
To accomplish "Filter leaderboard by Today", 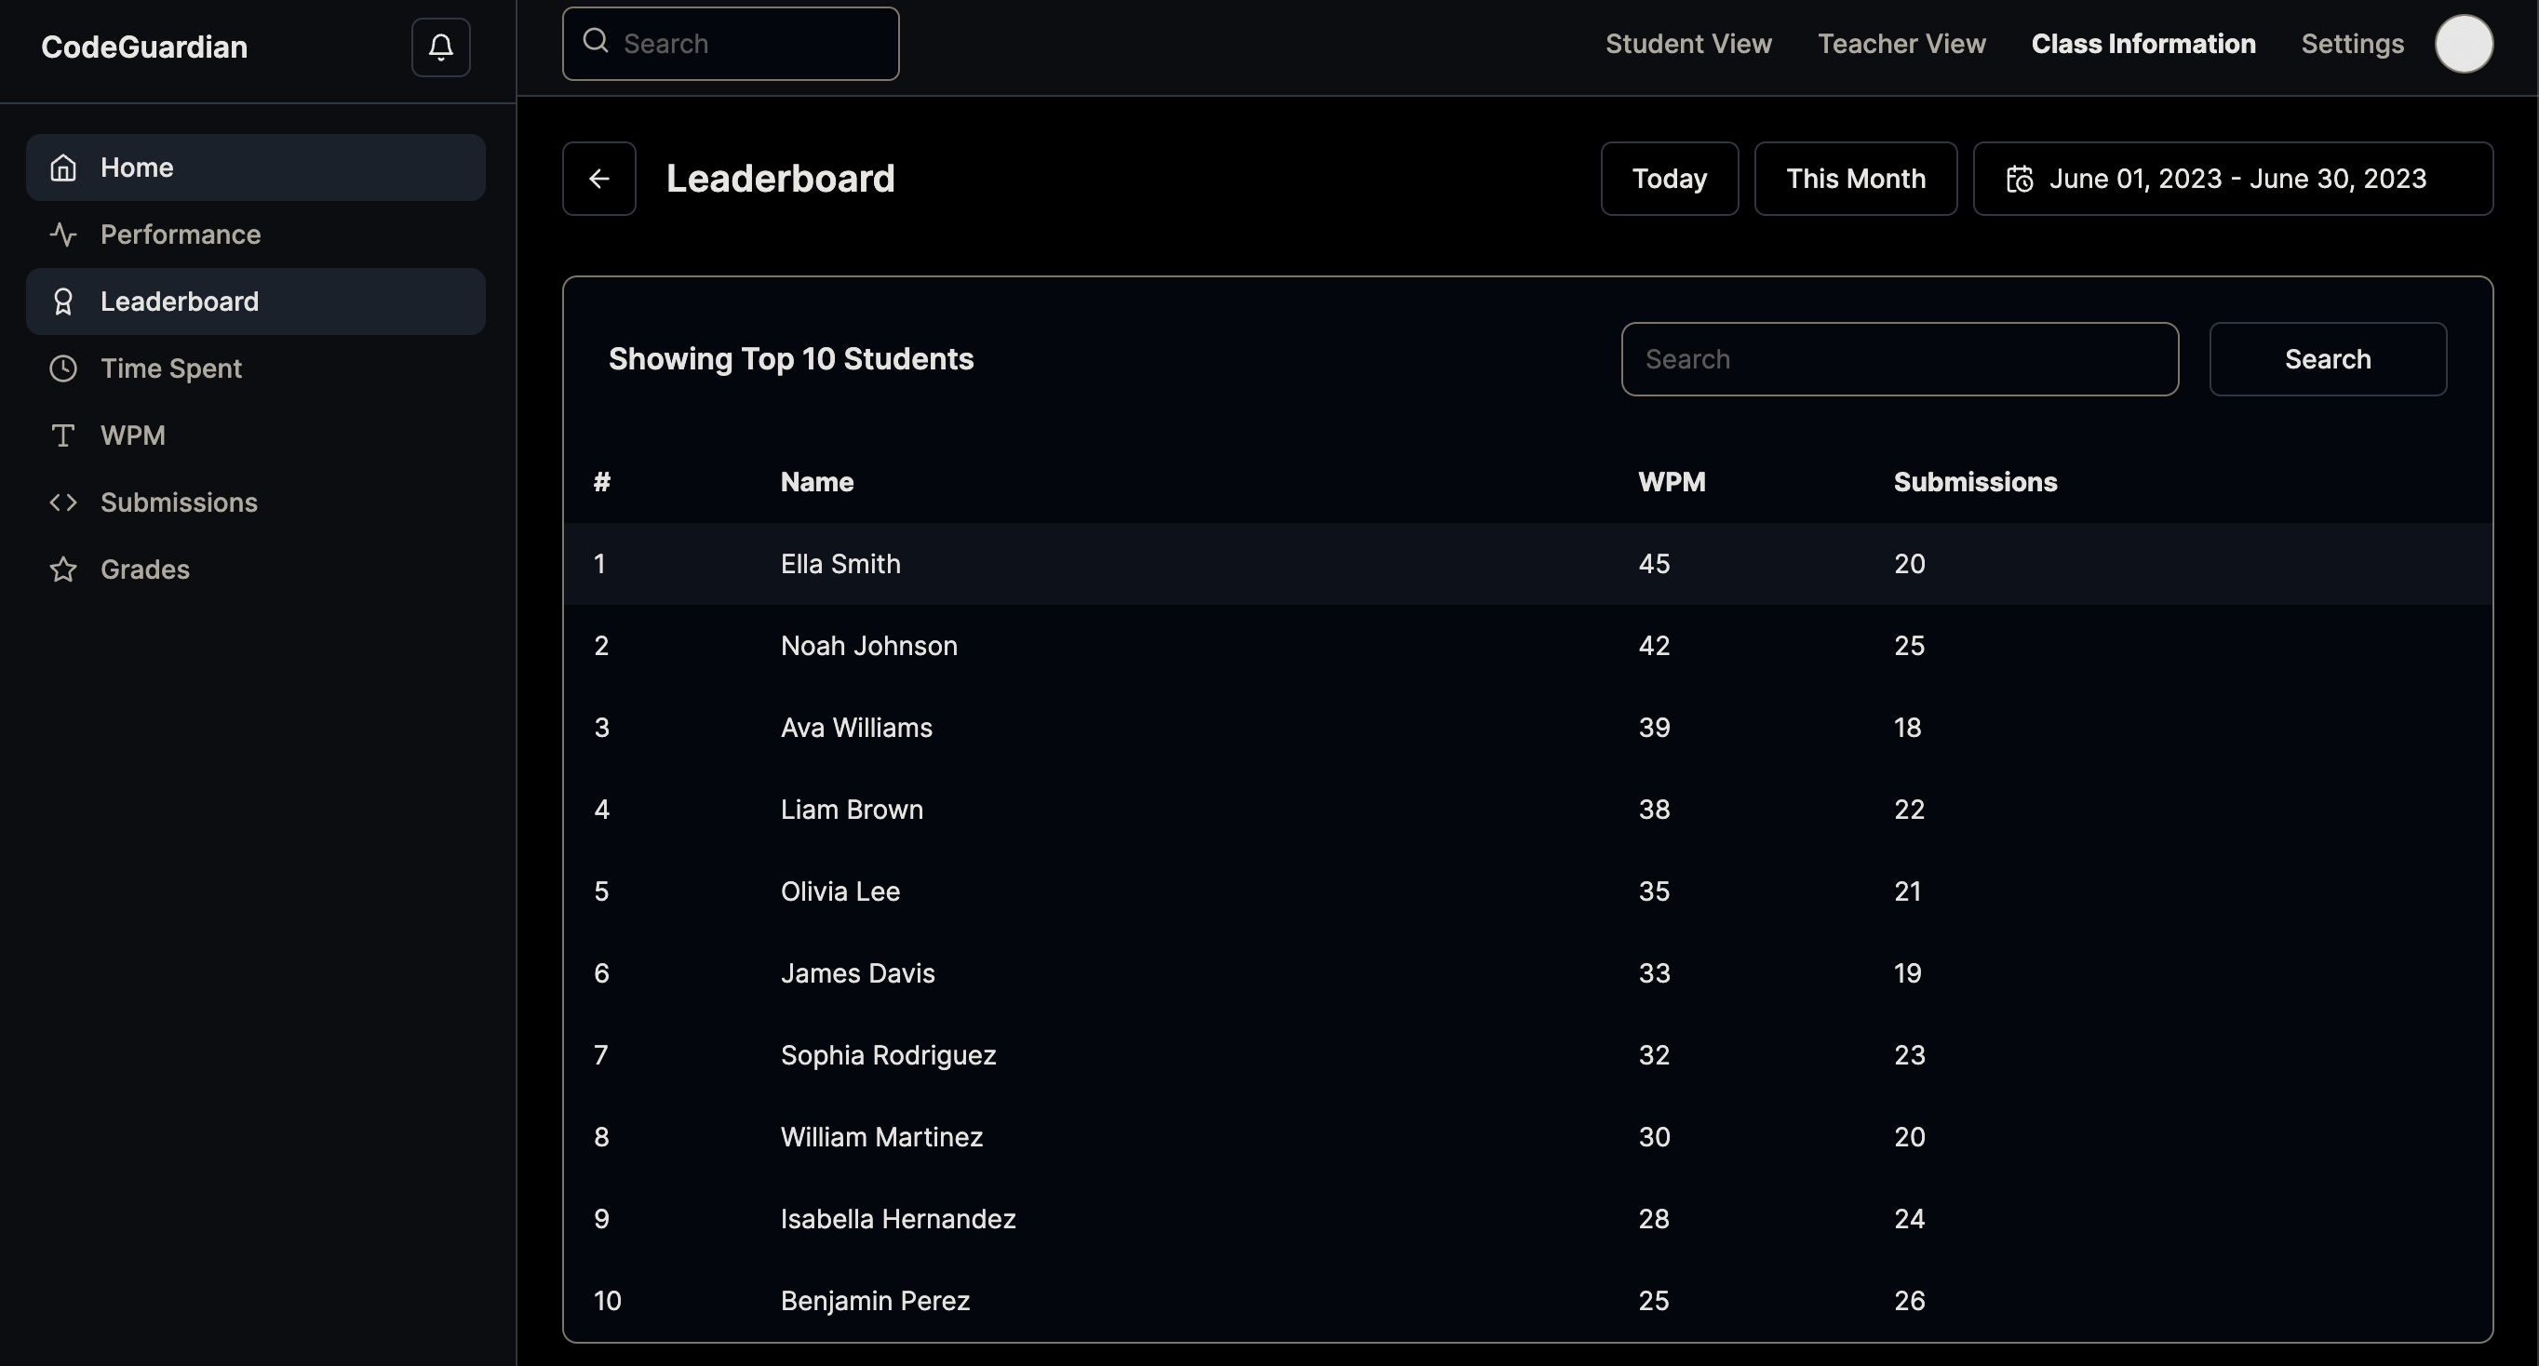I will pos(1669,179).
